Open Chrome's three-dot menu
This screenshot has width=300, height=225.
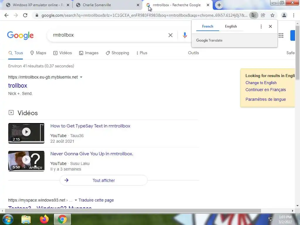pyautogui.click(x=294, y=15)
